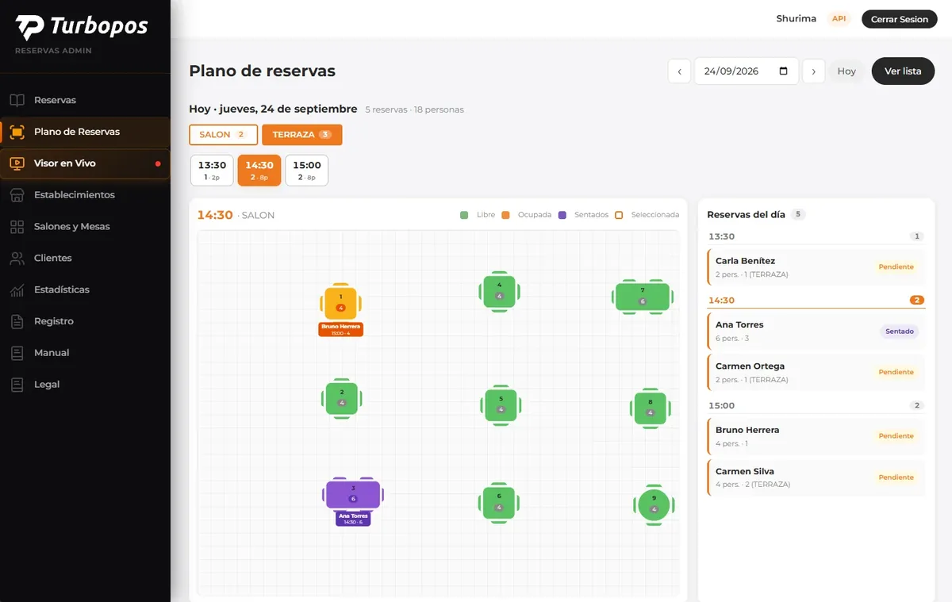Open Ana Torres reservation card

click(816, 331)
